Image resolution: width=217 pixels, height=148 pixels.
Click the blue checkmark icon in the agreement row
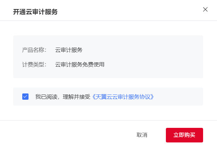25,97
